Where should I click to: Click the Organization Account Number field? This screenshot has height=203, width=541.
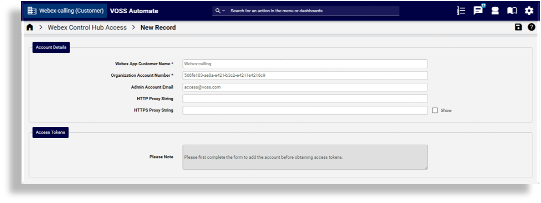click(x=305, y=75)
